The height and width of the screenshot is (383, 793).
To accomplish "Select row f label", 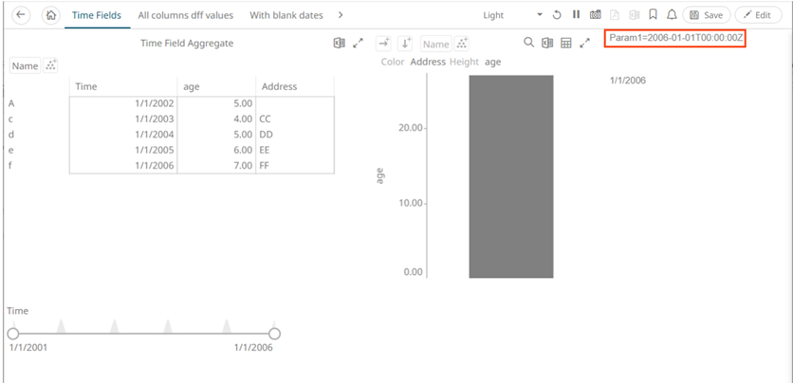I will pos(10,165).
